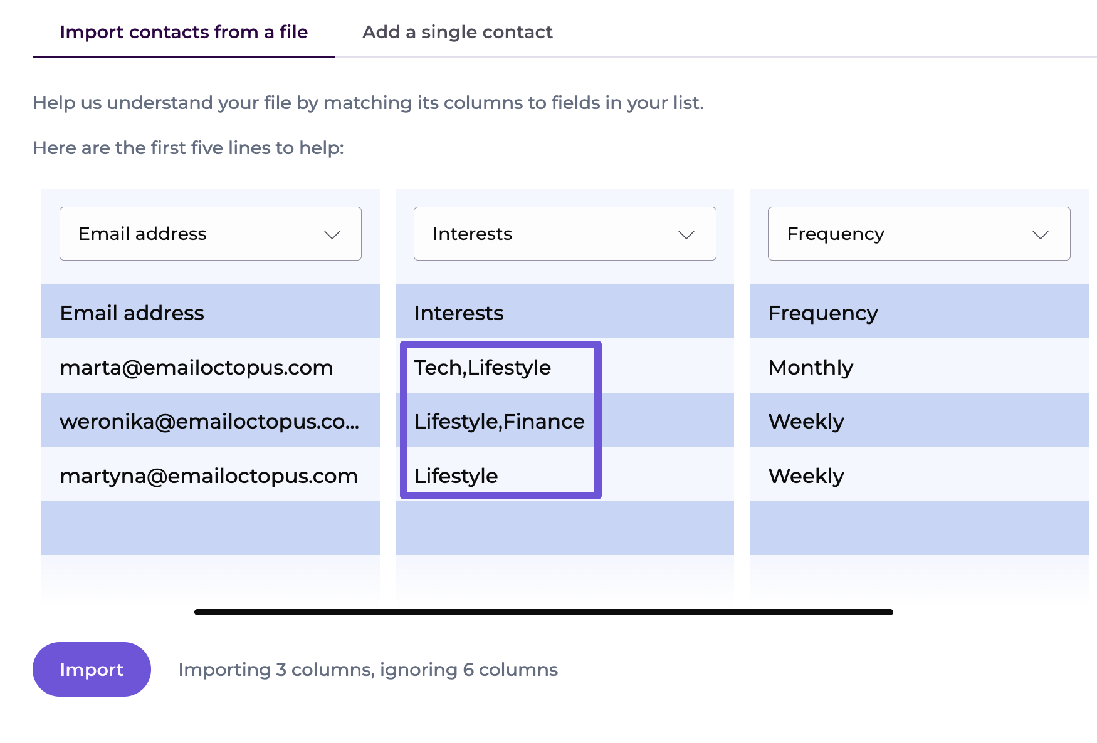The height and width of the screenshot is (743, 1097).
Task: Open the Frequency field-mapping dropdown
Action: click(918, 234)
